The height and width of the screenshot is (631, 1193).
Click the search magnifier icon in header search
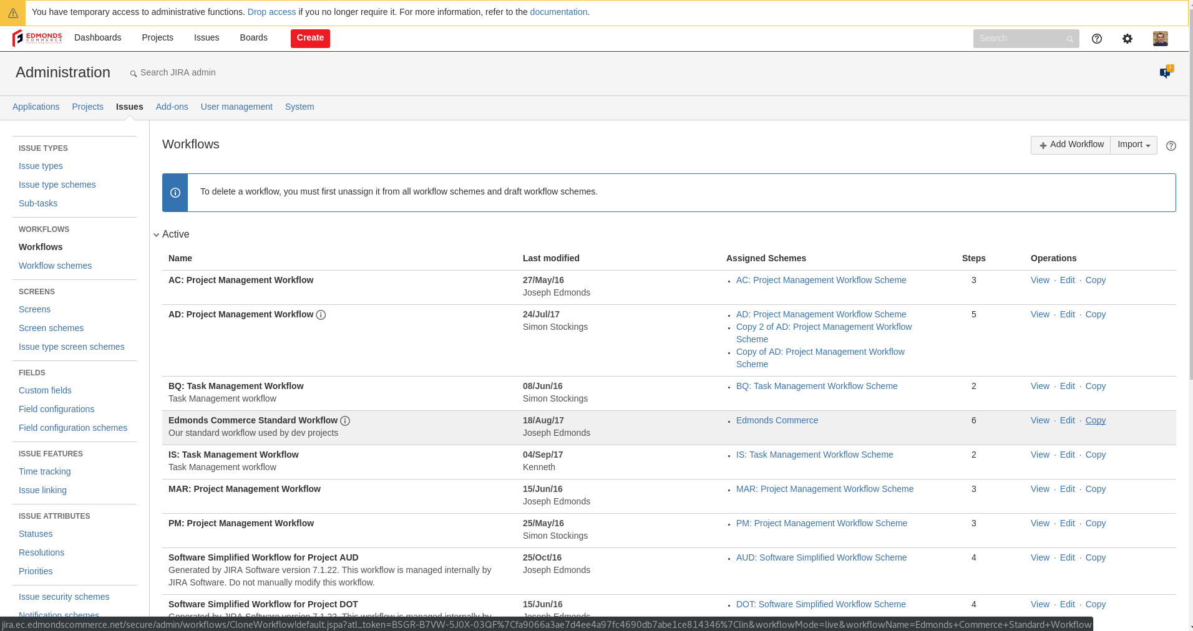coord(1069,39)
